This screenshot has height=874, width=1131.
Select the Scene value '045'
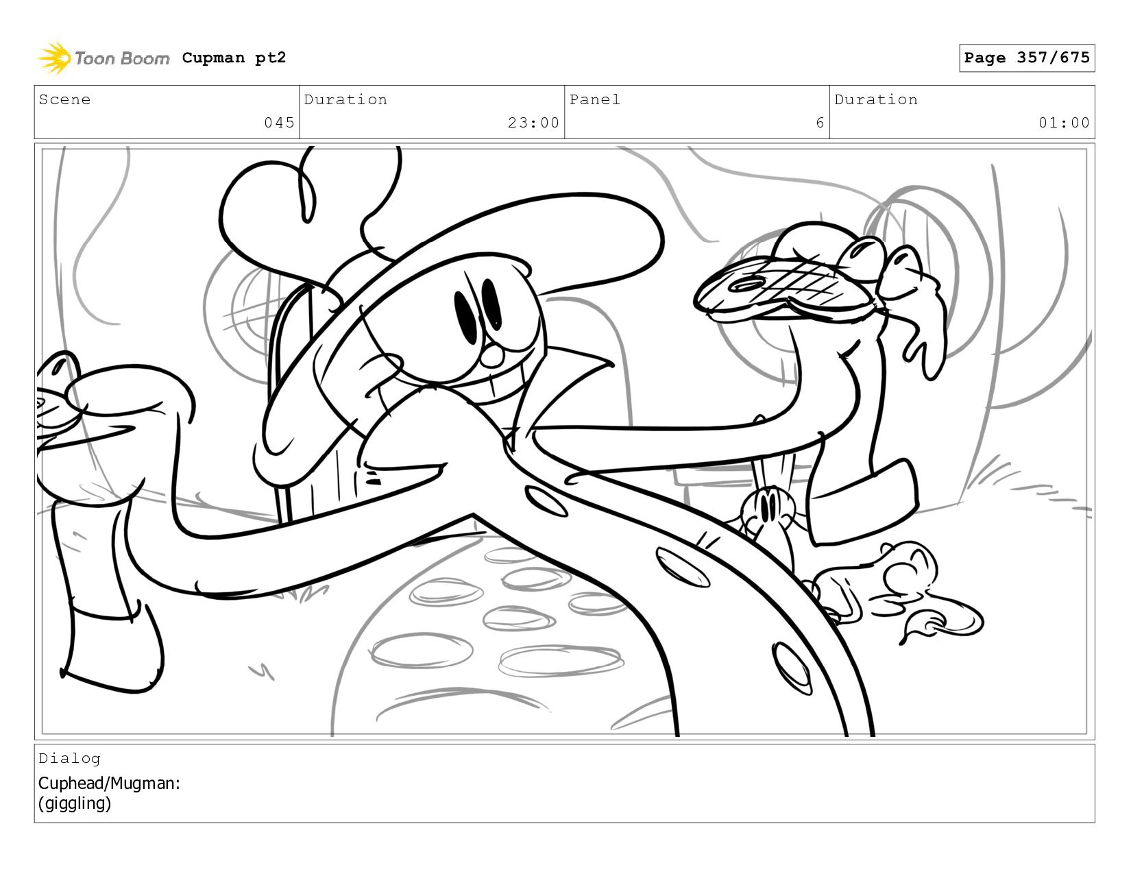pos(279,123)
